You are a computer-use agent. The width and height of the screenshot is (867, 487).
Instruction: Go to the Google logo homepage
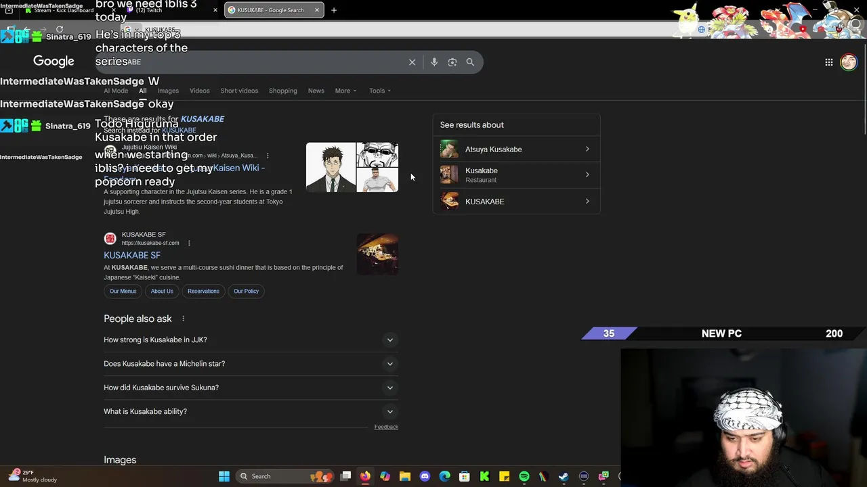(54, 61)
